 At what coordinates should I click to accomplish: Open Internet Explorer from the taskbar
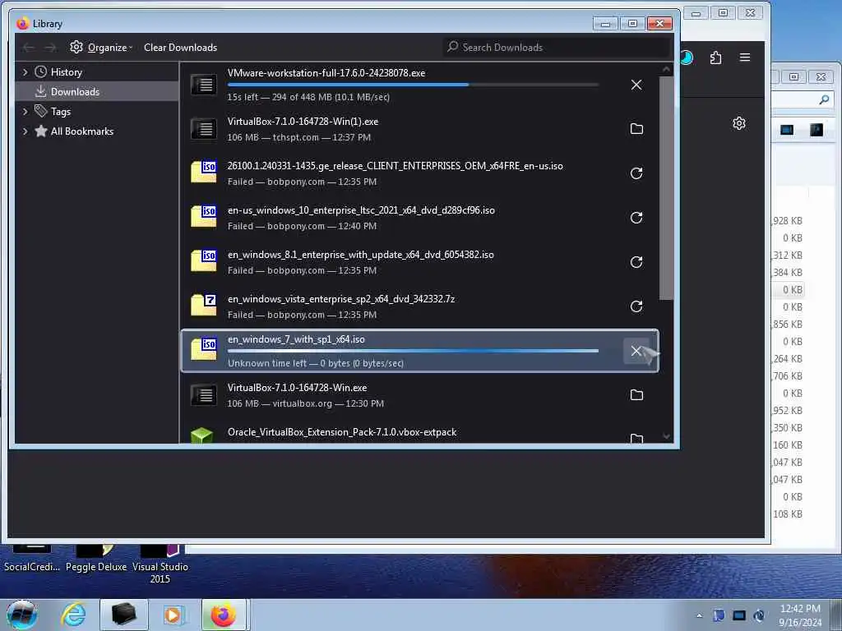coord(73,615)
